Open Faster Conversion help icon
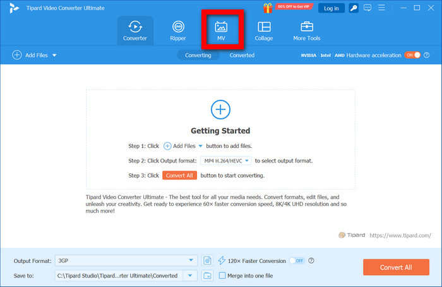The height and width of the screenshot is (287, 442). (311, 260)
